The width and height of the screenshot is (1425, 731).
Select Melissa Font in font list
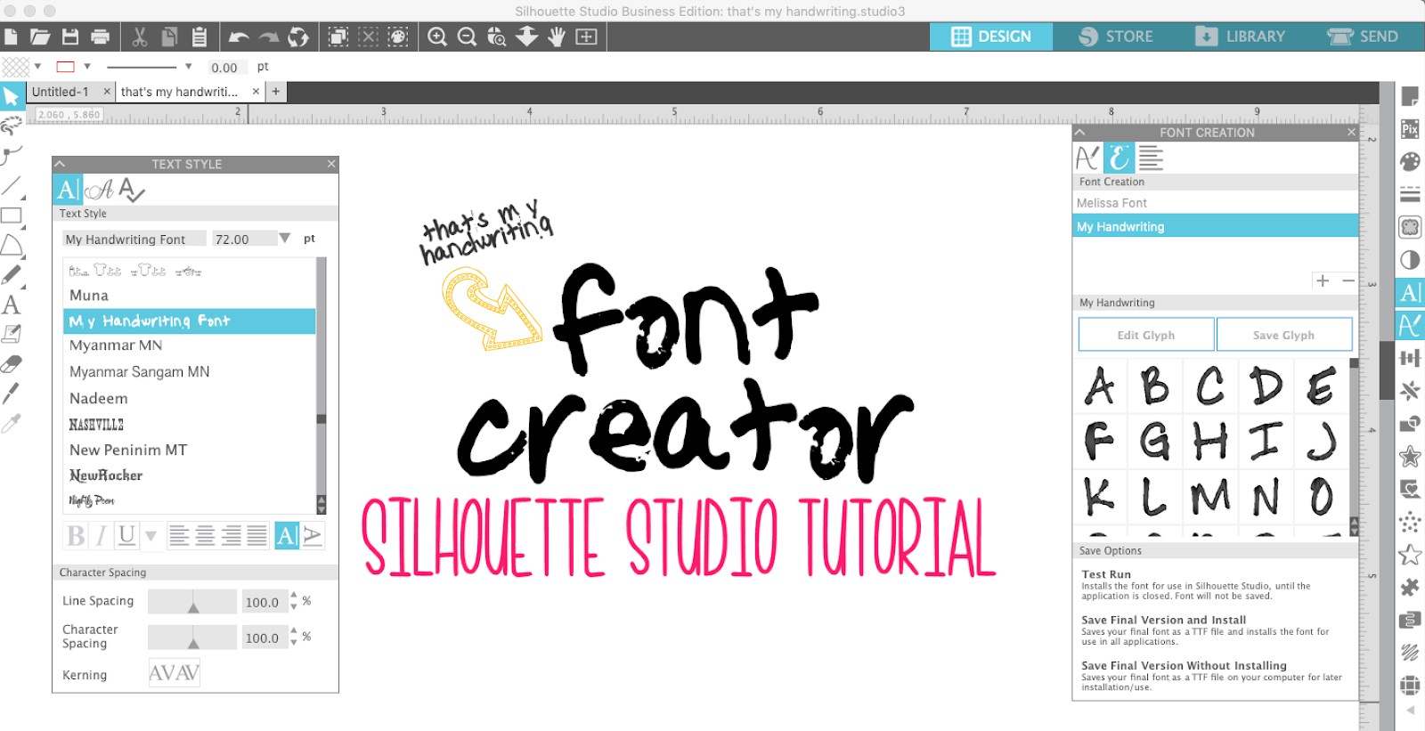pos(1216,203)
